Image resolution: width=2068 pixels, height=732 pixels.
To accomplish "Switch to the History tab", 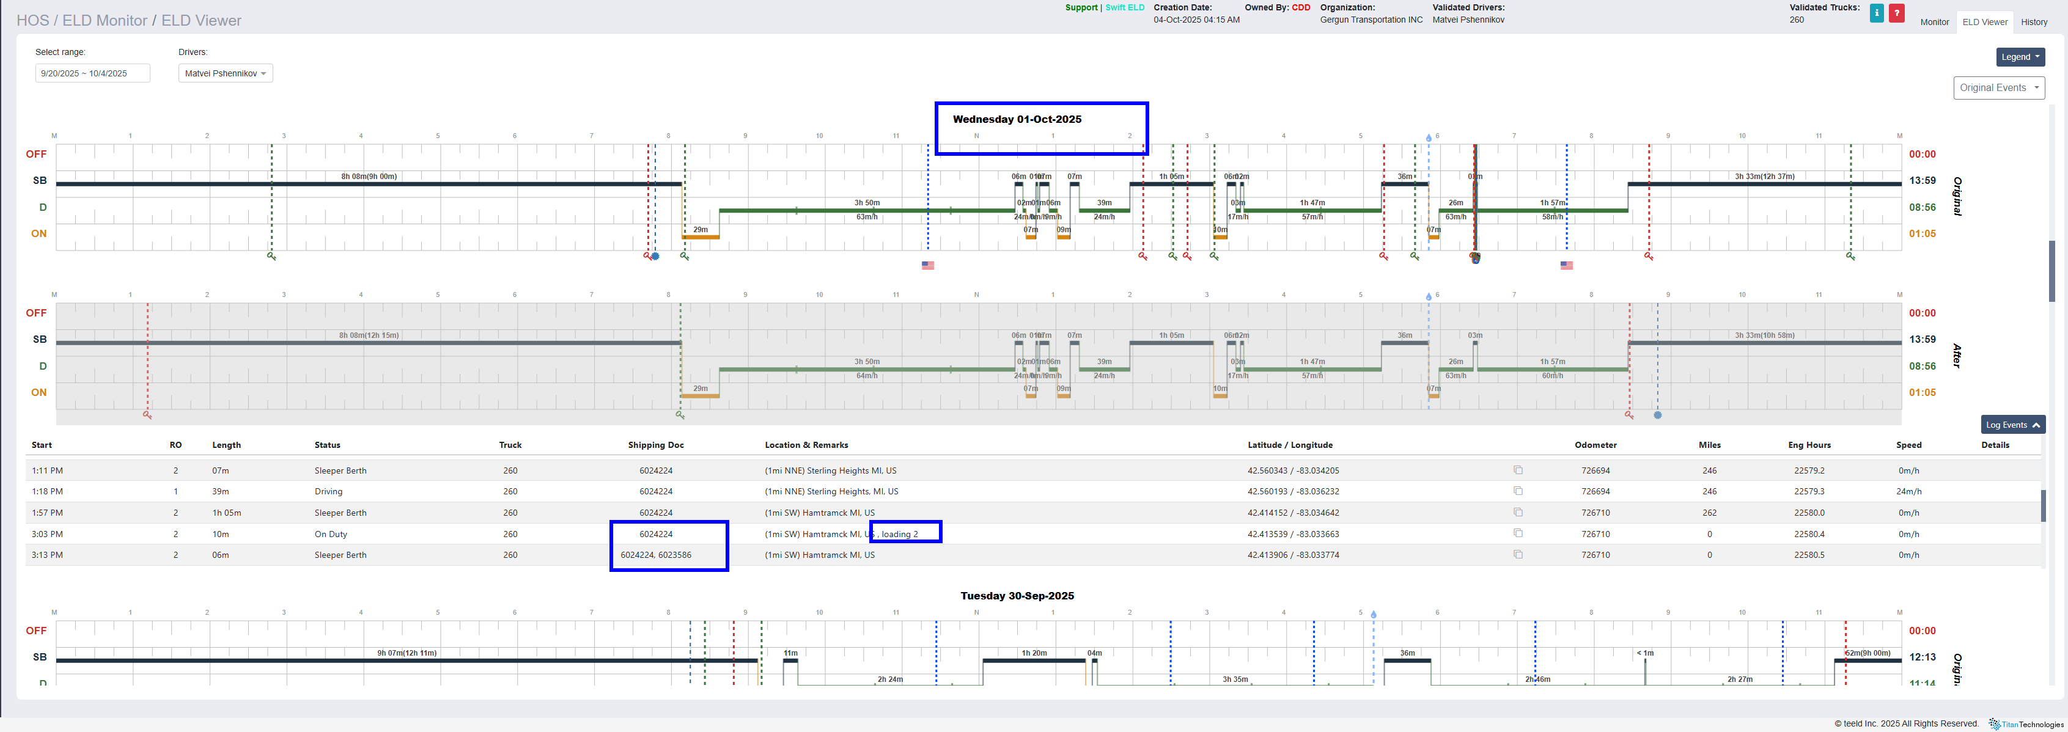I will 2034,23.
